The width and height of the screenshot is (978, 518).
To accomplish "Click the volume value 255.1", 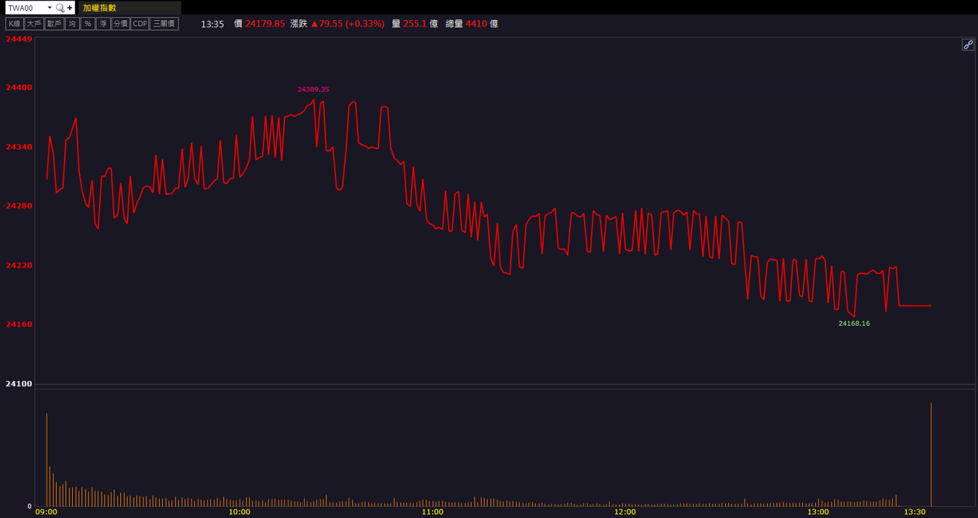I will (415, 24).
